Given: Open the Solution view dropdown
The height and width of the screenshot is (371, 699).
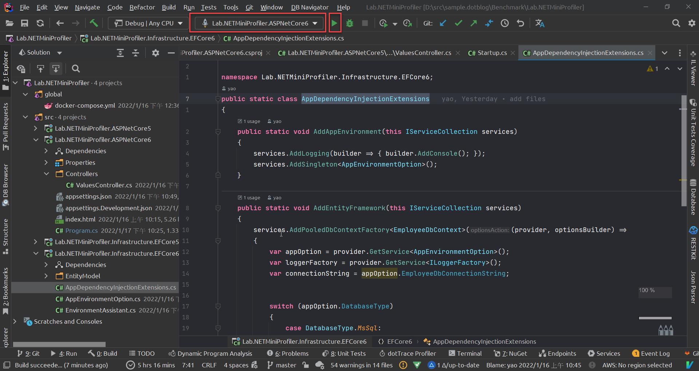Looking at the screenshot, I should tap(40, 53).
